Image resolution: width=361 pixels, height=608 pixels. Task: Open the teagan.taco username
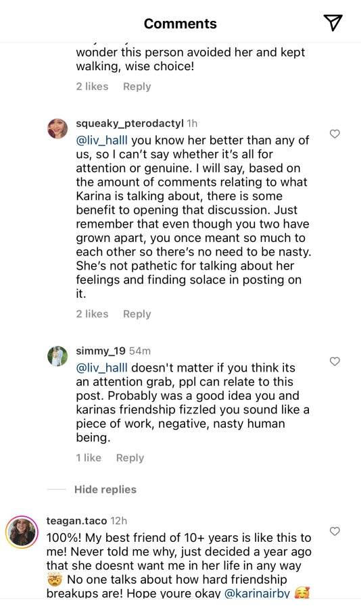pos(76,520)
